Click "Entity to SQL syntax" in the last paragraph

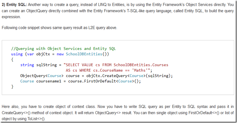pos(190,107)
